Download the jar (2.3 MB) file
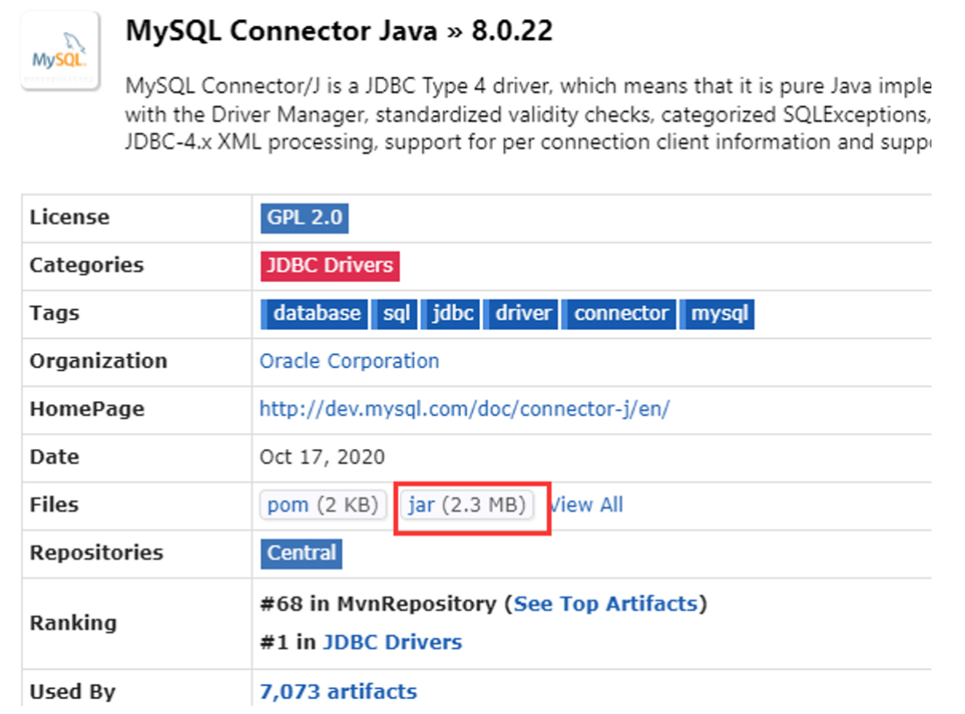The height and width of the screenshot is (714, 965). (x=467, y=505)
